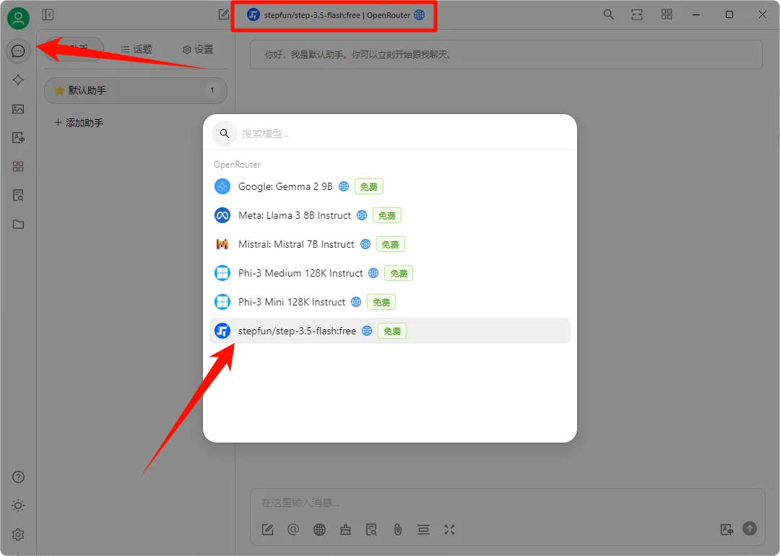780x556 pixels.
Task: Select the Mistral: Mistral 7B Instruct model
Action: [390, 244]
